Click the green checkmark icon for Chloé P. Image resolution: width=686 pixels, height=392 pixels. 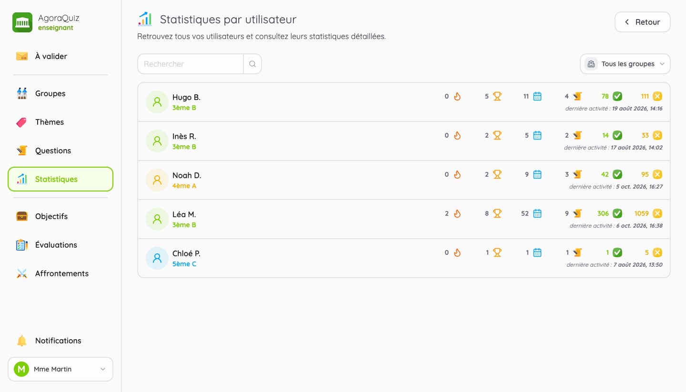point(617,252)
